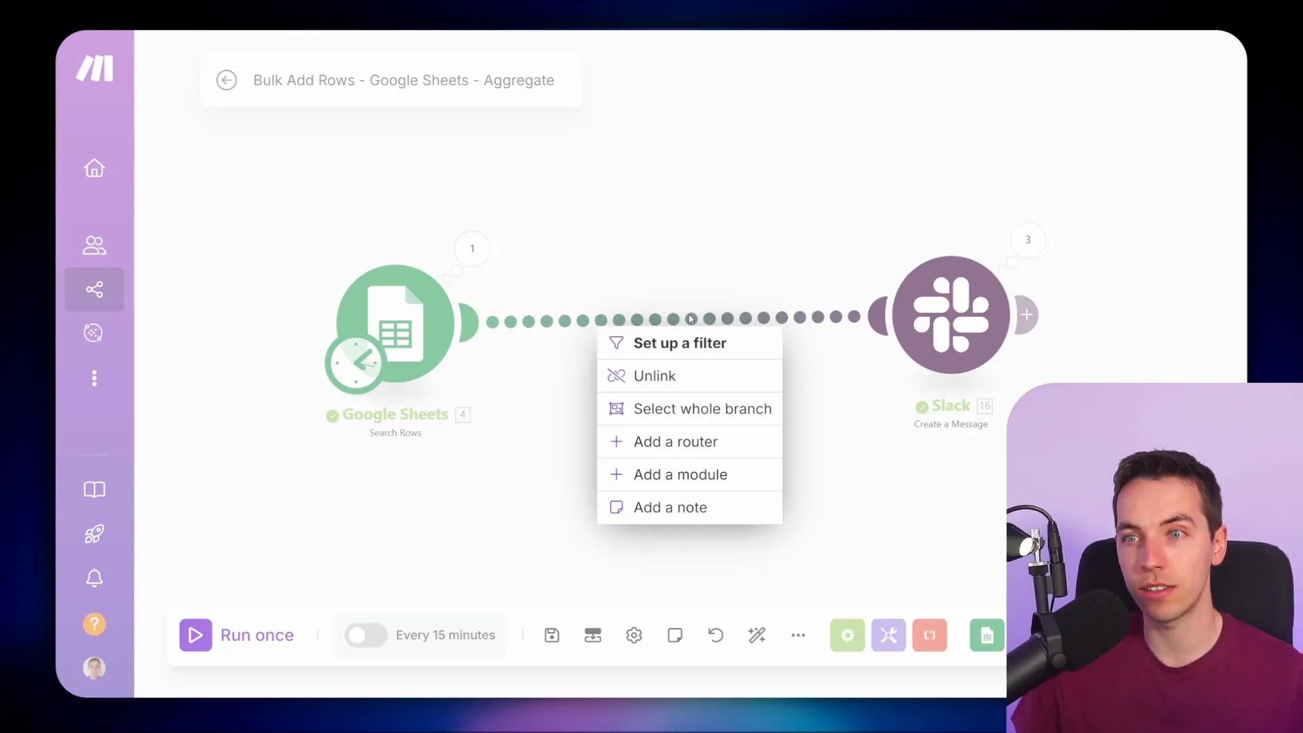Add a module after Slack with plus

1027,315
